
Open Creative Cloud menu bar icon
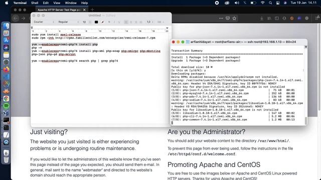[x=227, y=3]
